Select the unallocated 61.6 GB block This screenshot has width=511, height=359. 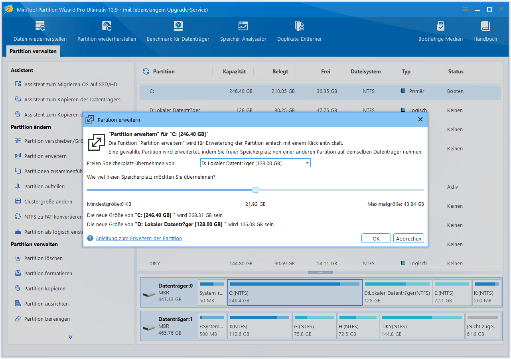pos(483,326)
